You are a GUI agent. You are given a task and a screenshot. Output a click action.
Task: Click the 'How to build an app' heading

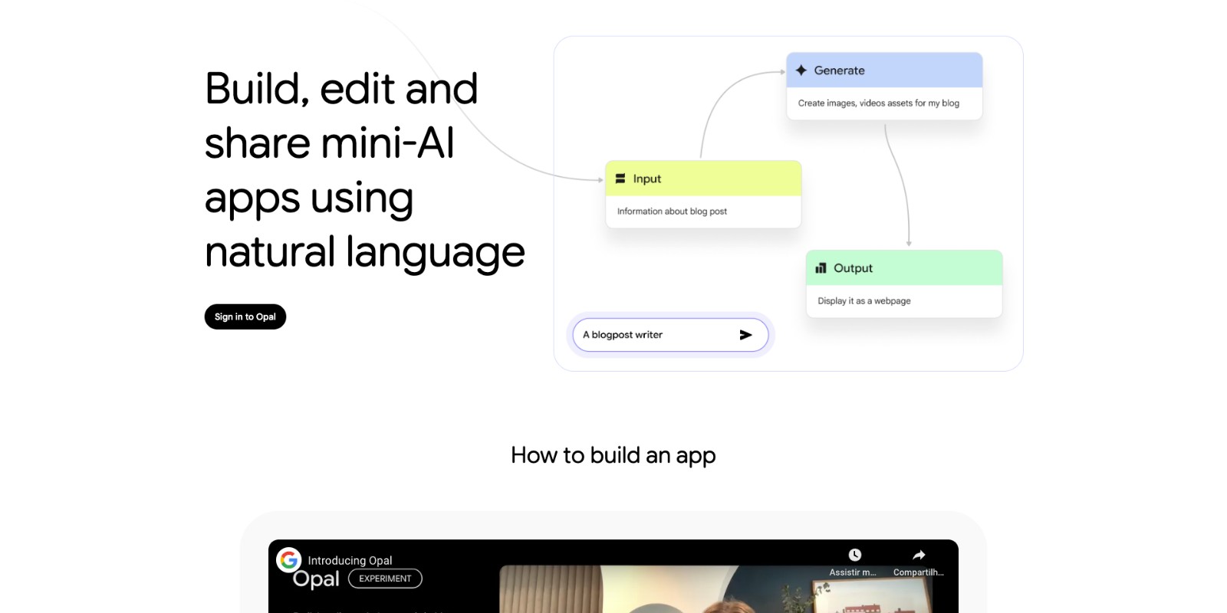pos(613,455)
